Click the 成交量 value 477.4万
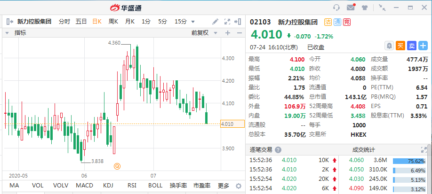Screen dimensions: 432x194 (x=417, y=60)
